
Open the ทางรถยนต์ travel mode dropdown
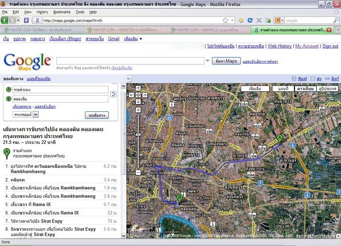click(x=26, y=115)
